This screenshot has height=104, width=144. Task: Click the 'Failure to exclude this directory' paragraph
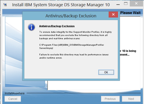(x=74, y=56)
